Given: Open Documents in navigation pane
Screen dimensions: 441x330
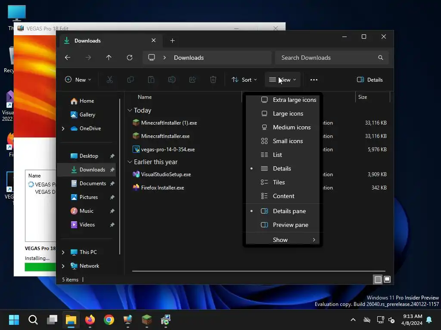Looking at the screenshot, I should 87,183.
